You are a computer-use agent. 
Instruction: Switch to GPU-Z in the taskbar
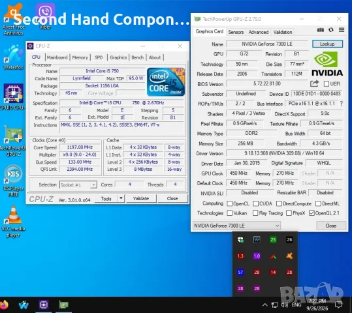click(x=64, y=305)
